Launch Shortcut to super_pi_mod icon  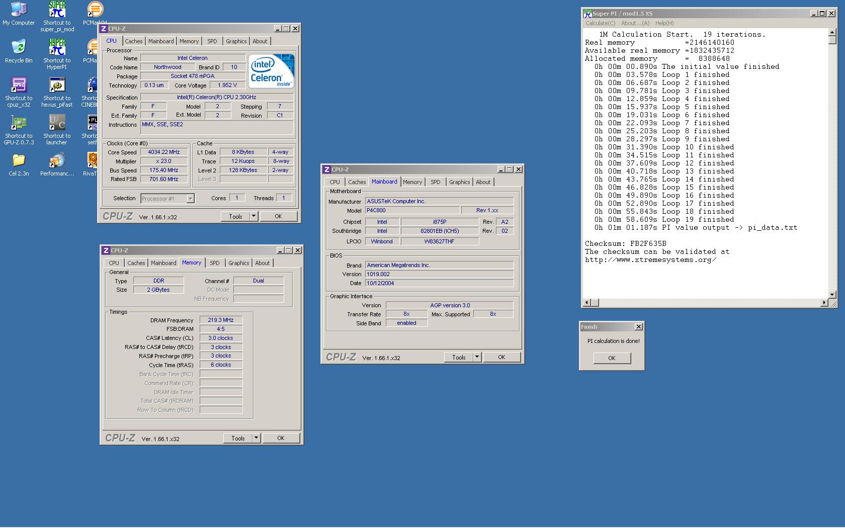point(57,17)
